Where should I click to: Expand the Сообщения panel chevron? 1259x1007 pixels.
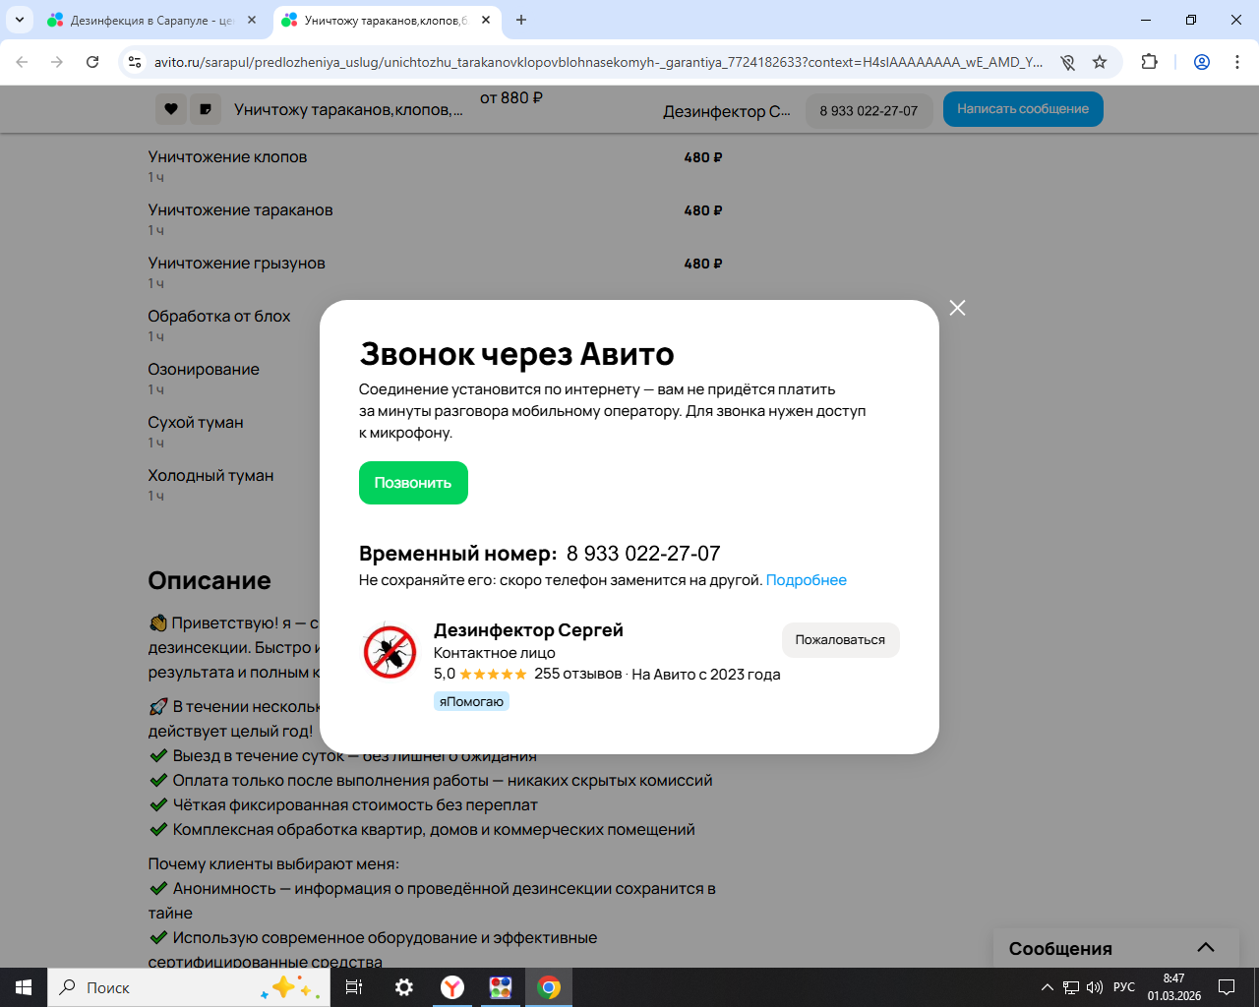[1206, 948]
